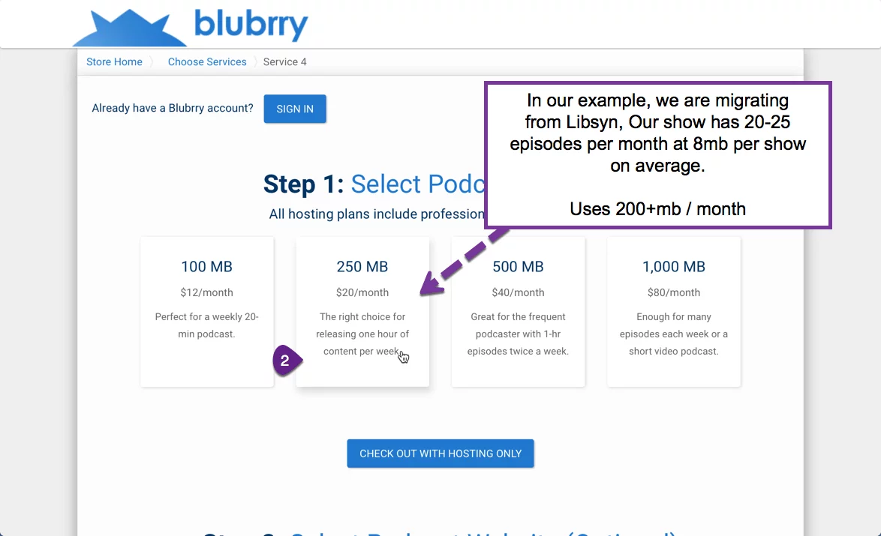
Task: Click the Libsyn migration example callout box
Action: [658, 155]
